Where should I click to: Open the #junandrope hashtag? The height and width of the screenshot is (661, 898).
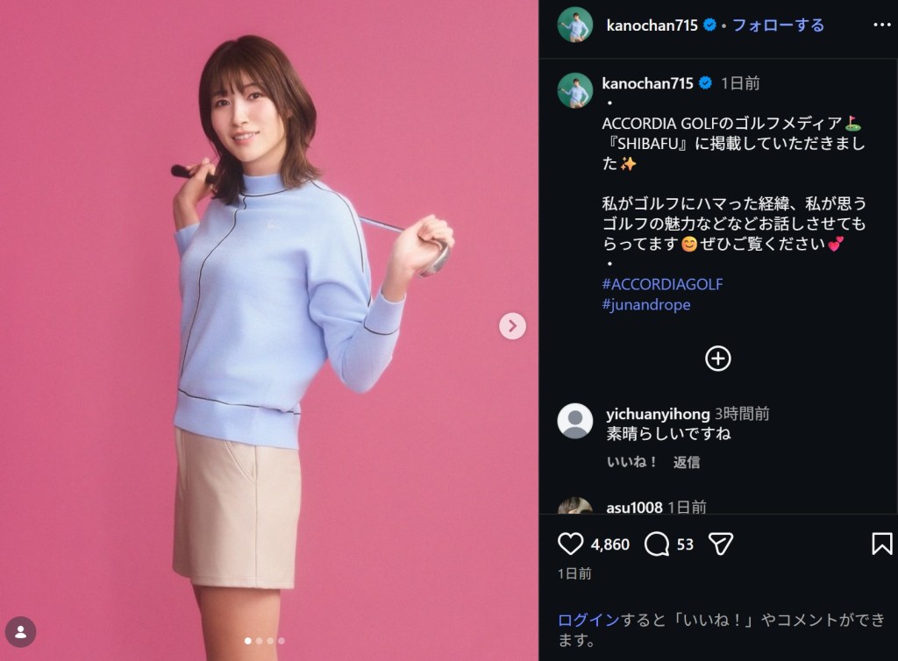646,304
